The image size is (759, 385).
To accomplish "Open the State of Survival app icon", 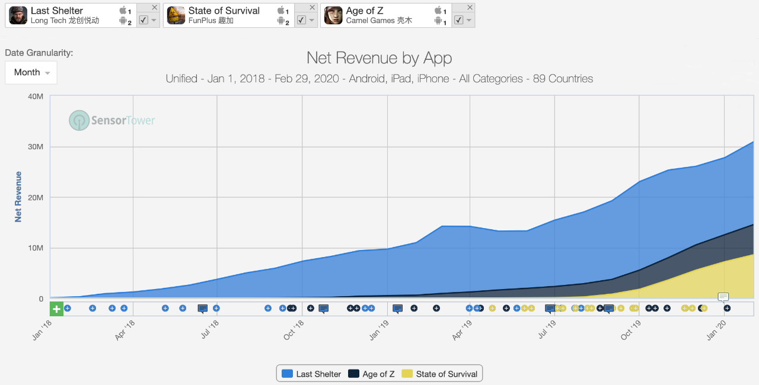I will coord(176,15).
